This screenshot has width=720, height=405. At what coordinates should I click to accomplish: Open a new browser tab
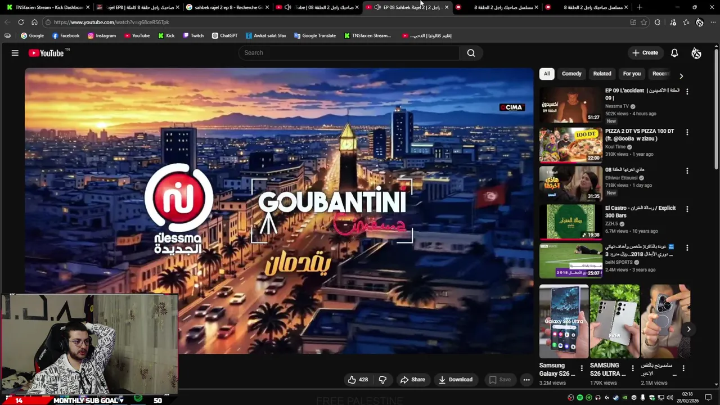click(x=640, y=7)
